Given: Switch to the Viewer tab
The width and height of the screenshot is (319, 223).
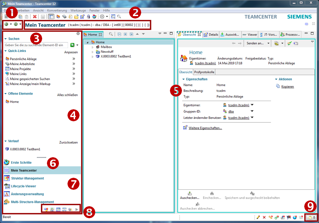Looking at the screenshot, I should (250, 35).
